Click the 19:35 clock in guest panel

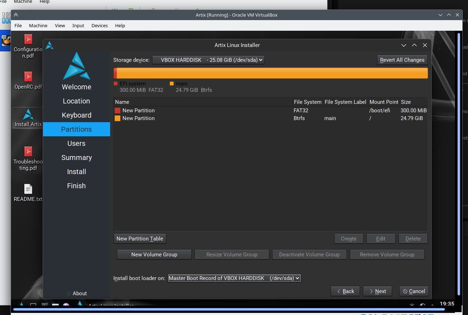tap(447, 304)
